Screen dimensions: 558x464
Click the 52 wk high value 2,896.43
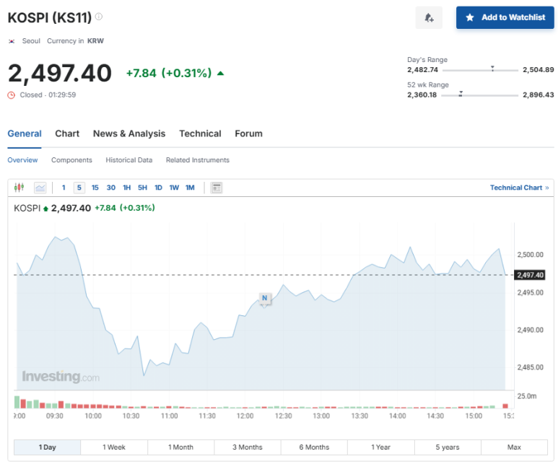pos(538,95)
